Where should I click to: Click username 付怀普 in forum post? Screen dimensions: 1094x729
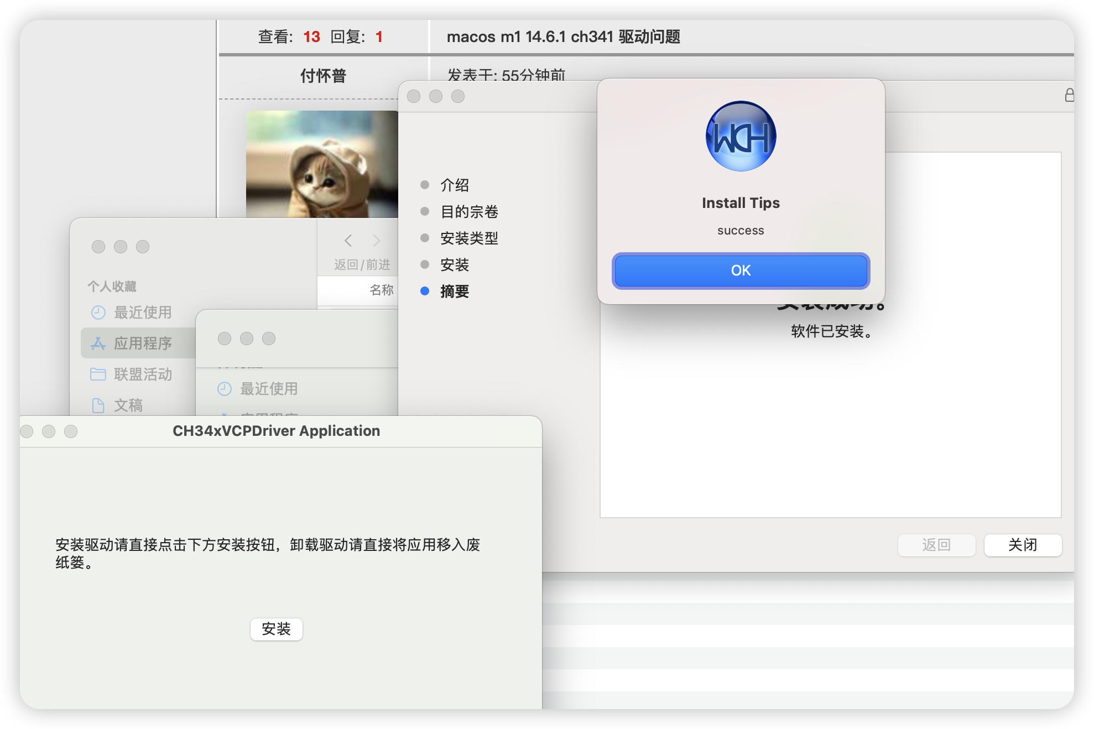click(x=323, y=76)
